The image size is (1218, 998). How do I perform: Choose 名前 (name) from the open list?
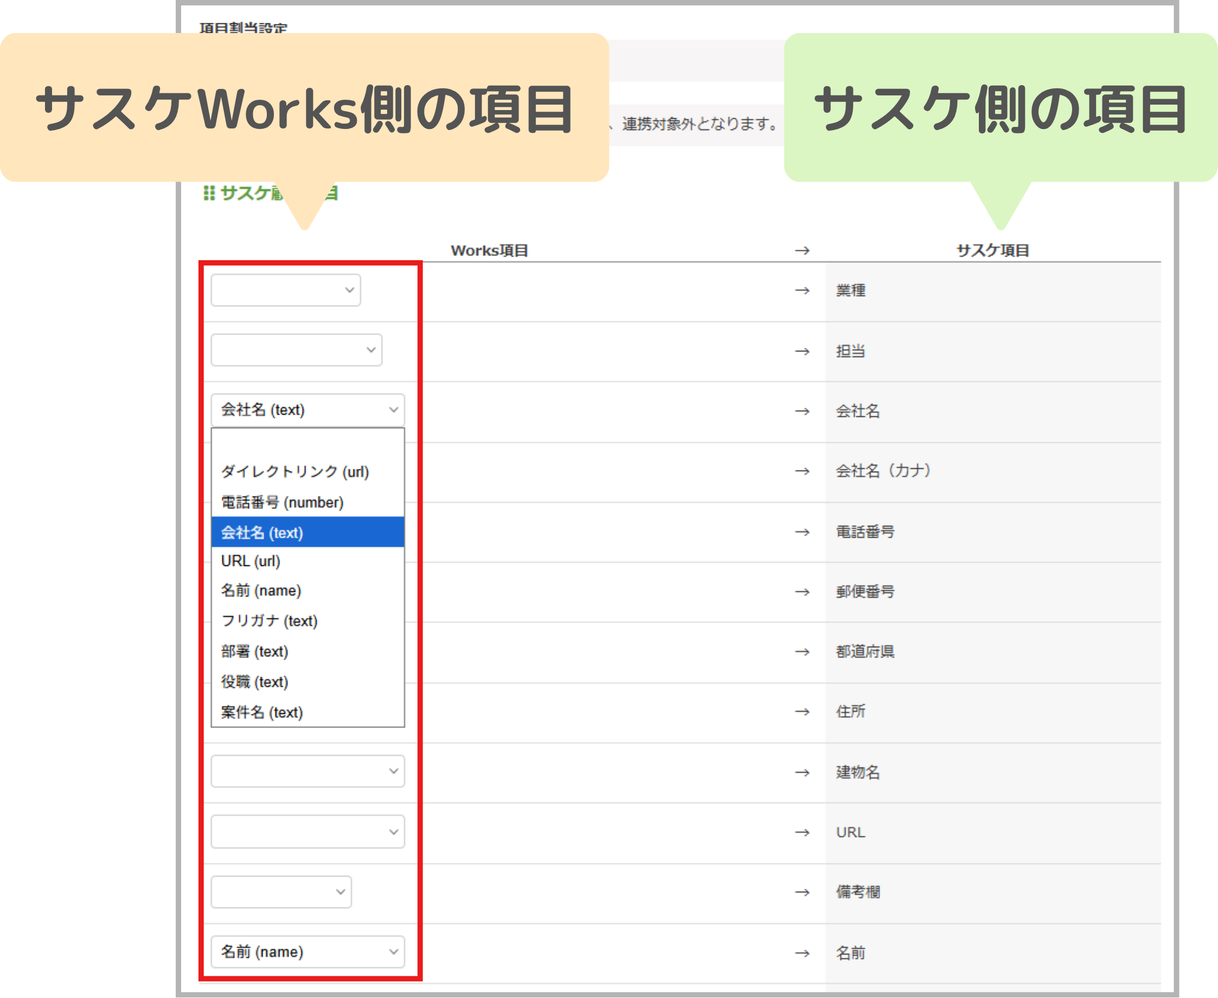[x=307, y=590]
